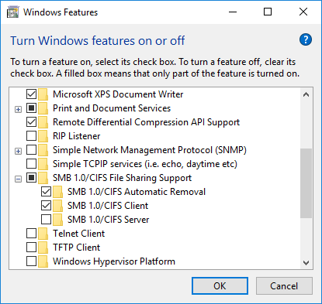The height and width of the screenshot is (304, 322).
Task: Uncheck Remote Differential Compression API Support
Action: [31, 122]
